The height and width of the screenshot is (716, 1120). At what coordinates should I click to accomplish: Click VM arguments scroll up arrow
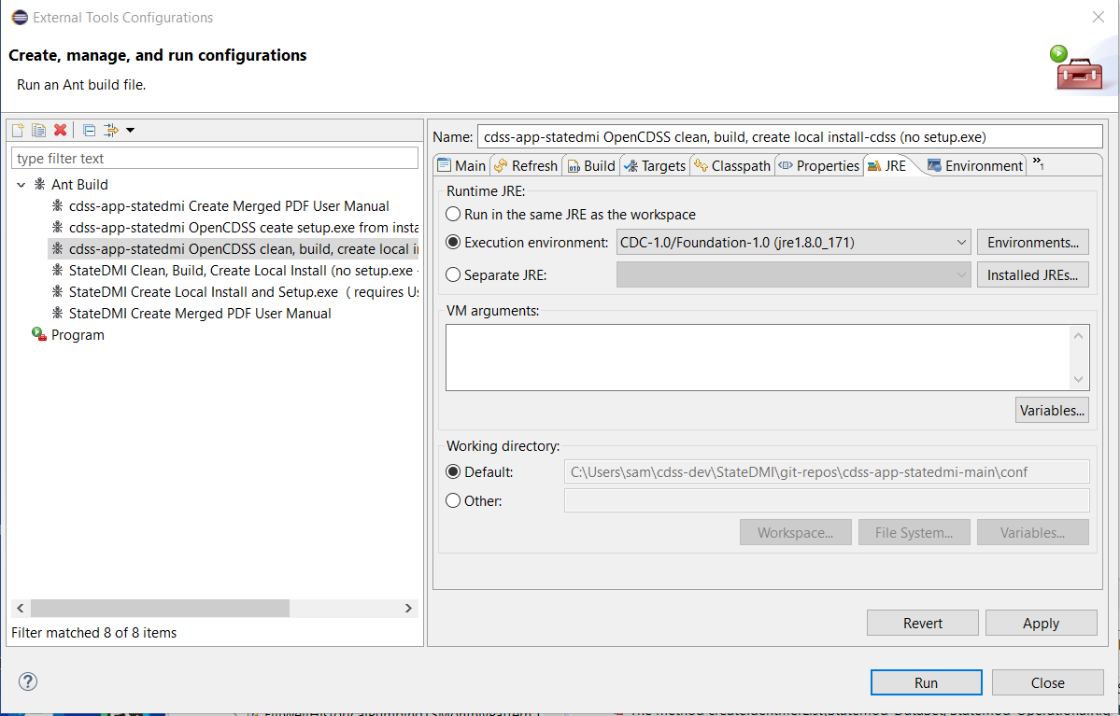(x=1079, y=335)
